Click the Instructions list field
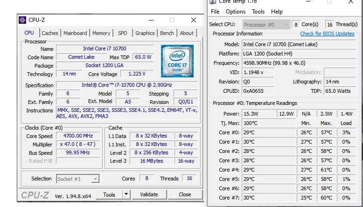Screen dimensions: 363x207 (x=127, y=113)
